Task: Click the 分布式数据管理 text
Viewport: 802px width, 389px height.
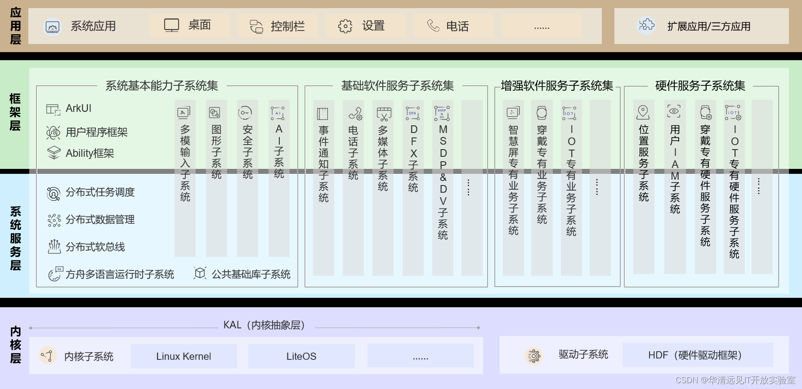Action: coord(100,220)
